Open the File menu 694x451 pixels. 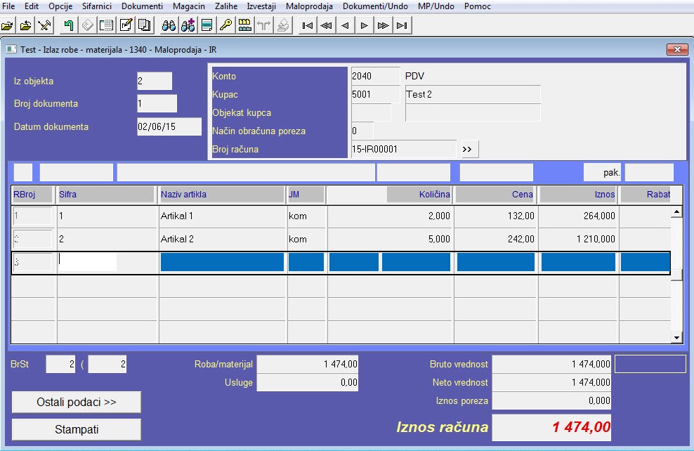[8, 6]
